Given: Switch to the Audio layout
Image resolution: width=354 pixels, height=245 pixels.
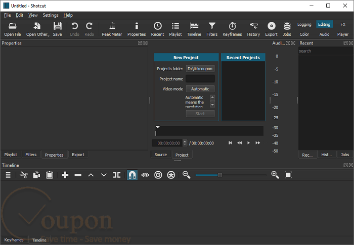Looking at the screenshot, I should click(x=324, y=34).
